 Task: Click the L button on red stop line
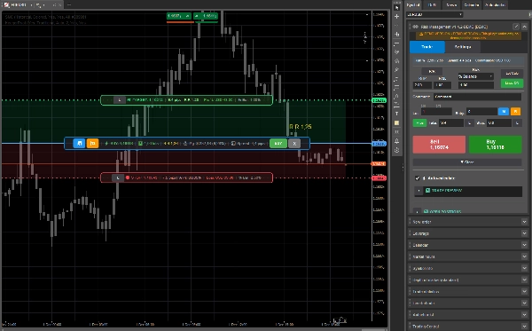pos(118,177)
